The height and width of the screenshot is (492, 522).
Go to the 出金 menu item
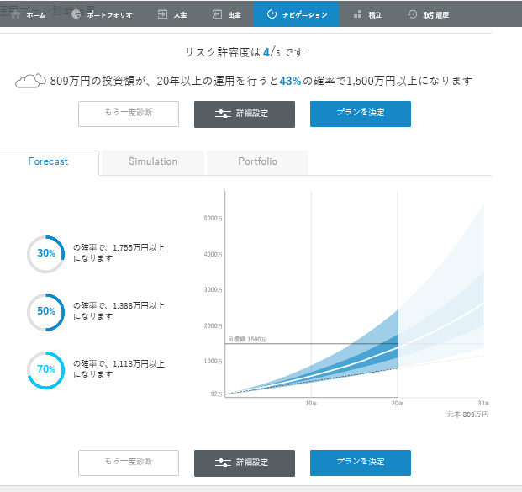(x=227, y=14)
